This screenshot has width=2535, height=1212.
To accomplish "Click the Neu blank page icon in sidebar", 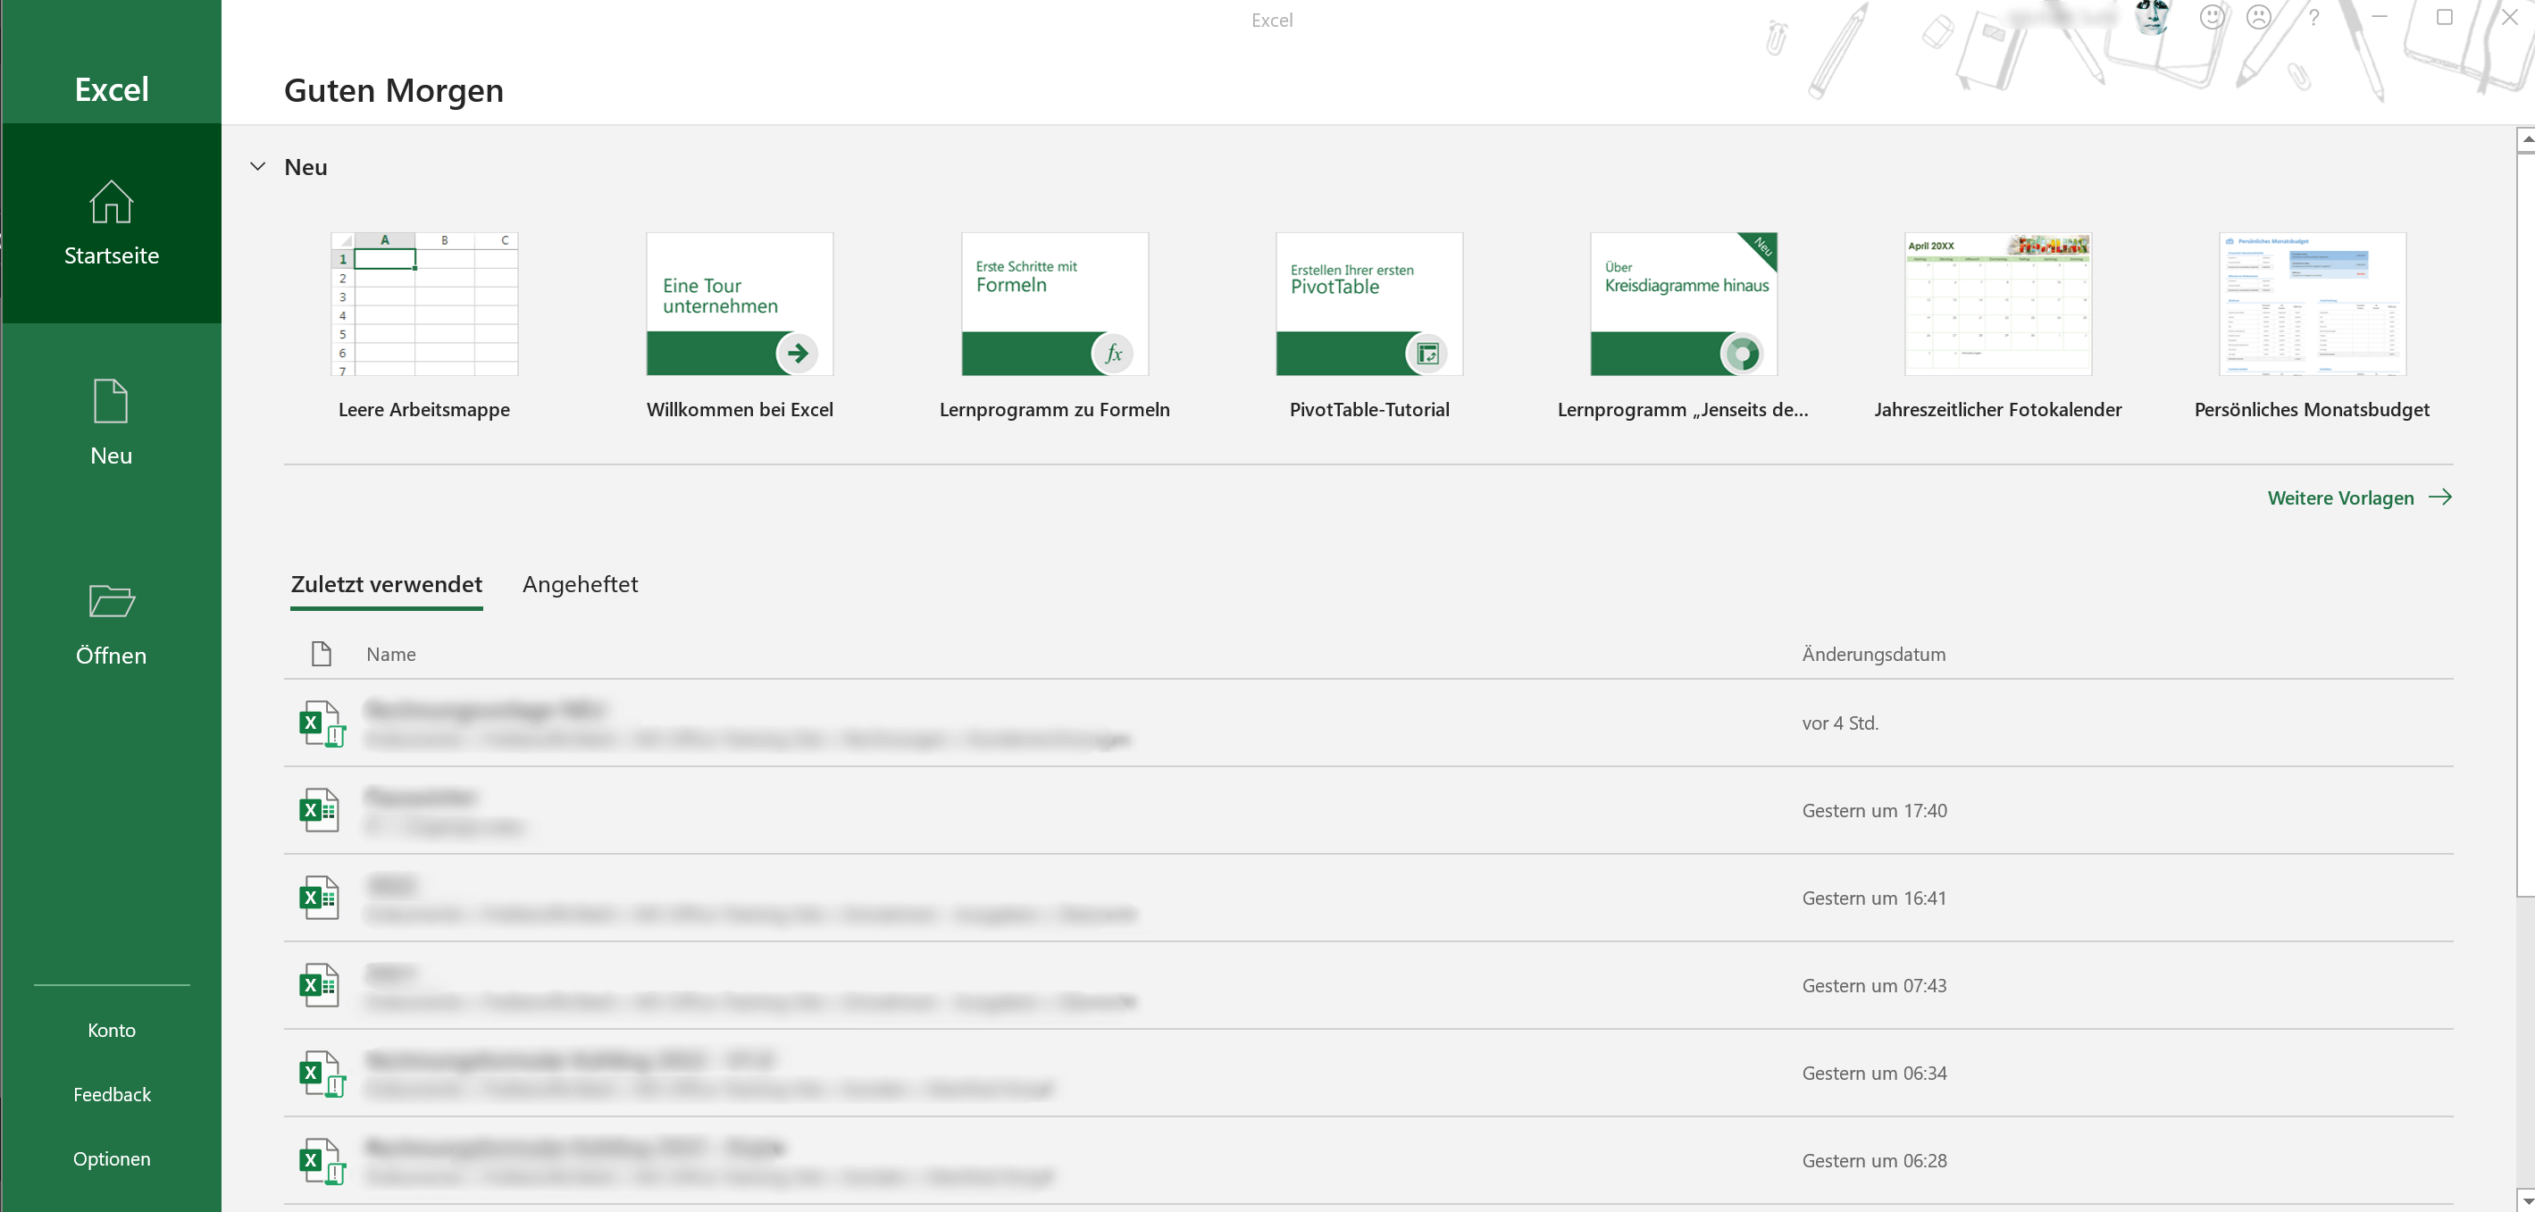I will click(111, 401).
